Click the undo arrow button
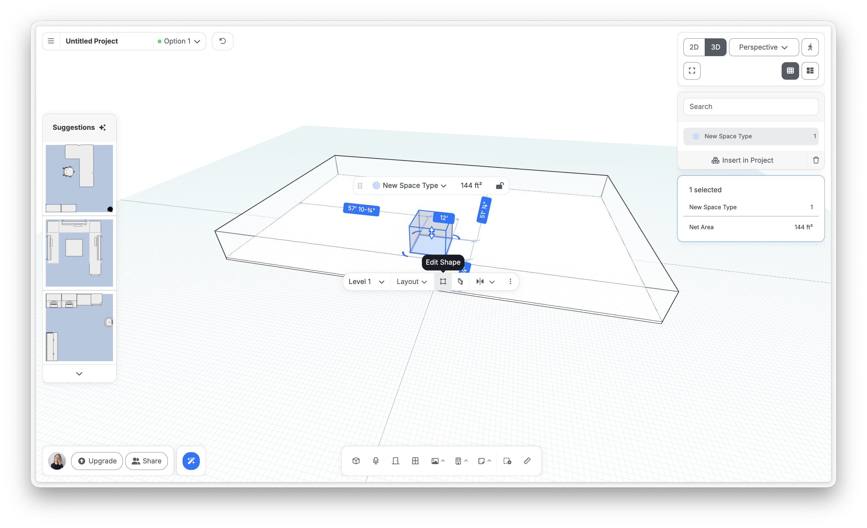867x528 pixels. [x=222, y=41]
